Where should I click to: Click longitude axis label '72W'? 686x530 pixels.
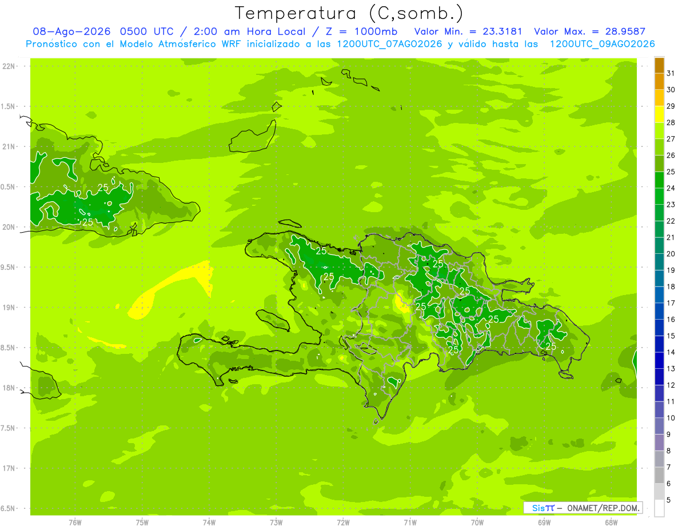tap(343, 523)
